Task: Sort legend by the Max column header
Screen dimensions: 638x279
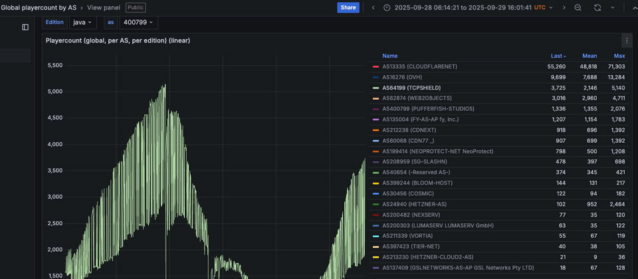Action: coord(619,56)
